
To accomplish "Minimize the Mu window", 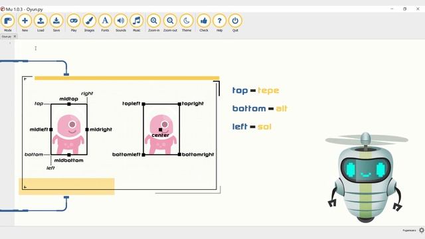I will [392, 9].
